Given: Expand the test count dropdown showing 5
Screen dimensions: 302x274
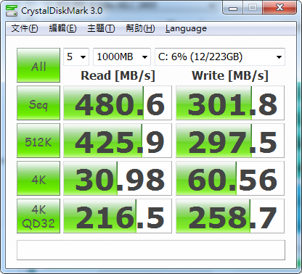Looking at the screenshot, I should tap(76, 57).
